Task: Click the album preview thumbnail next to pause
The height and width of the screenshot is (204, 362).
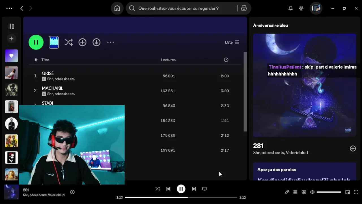Action: coord(54,42)
